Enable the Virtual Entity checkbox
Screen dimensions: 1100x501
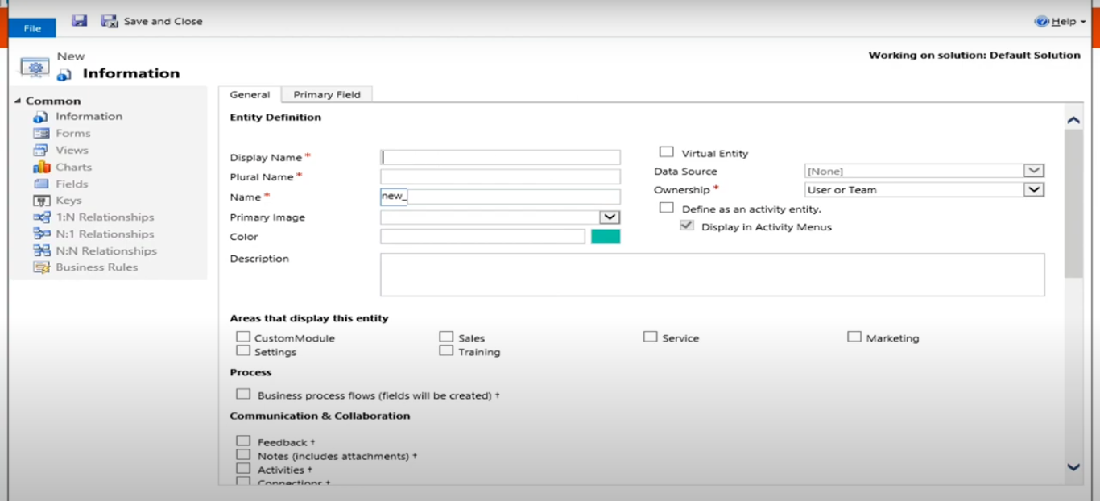(666, 152)
